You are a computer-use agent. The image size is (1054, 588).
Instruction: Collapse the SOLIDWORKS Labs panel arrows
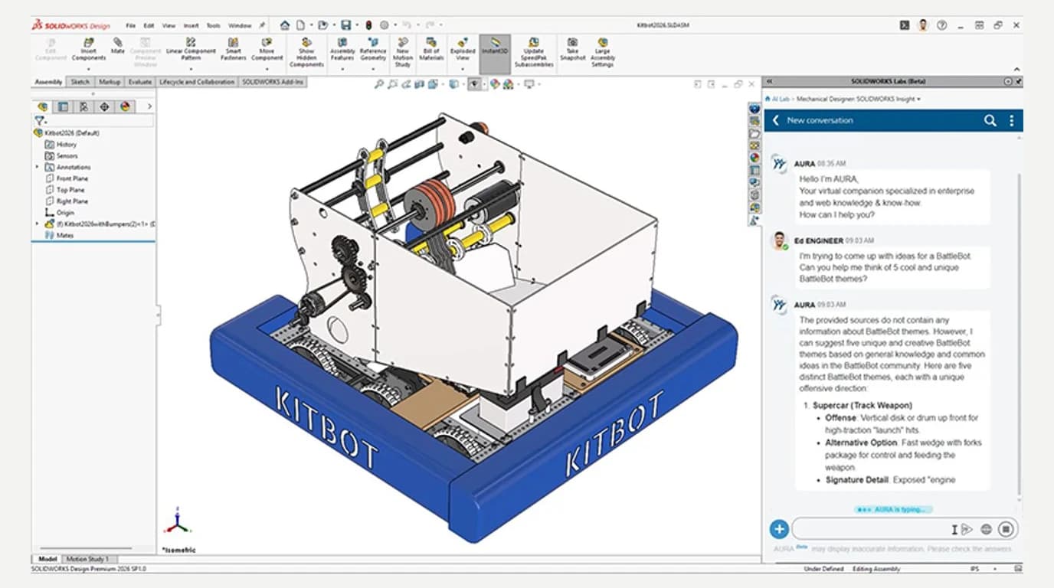click(770, 81)
